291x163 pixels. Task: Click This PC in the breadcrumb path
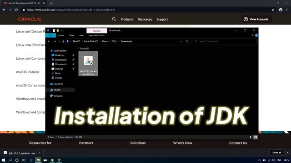[x=76, y=41]
